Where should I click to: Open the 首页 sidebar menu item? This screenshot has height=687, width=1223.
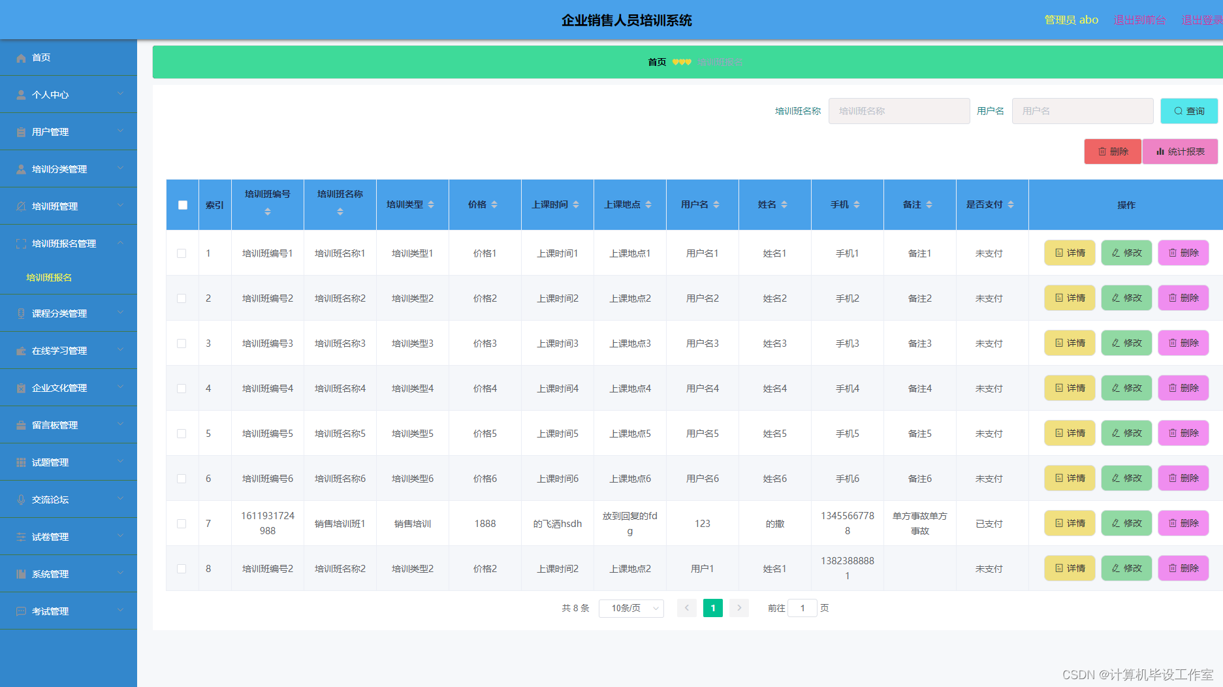(69, 57)
